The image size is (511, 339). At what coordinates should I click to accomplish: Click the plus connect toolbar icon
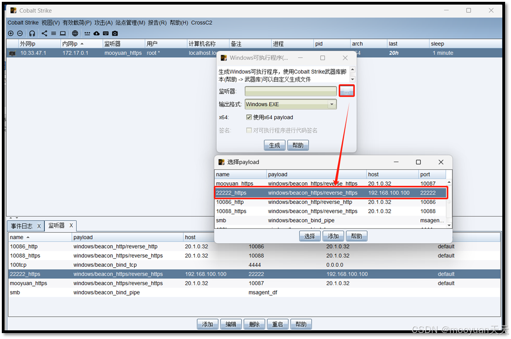tap(11, 33)
